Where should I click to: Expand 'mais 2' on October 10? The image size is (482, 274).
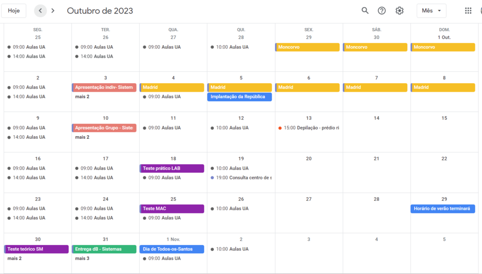pos(82,137)
